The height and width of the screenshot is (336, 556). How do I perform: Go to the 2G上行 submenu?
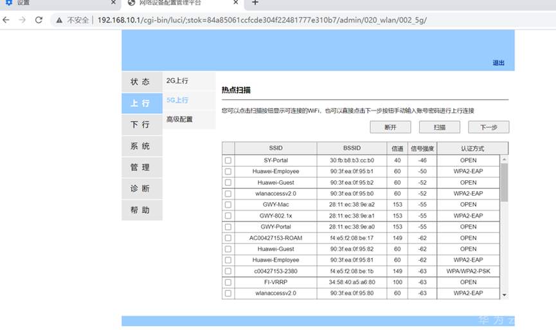click(x=189, y=81)
